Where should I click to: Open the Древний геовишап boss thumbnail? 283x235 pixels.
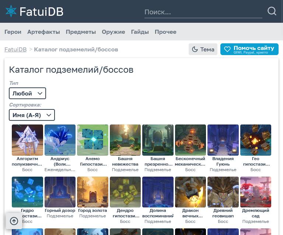tap(223, 192)
